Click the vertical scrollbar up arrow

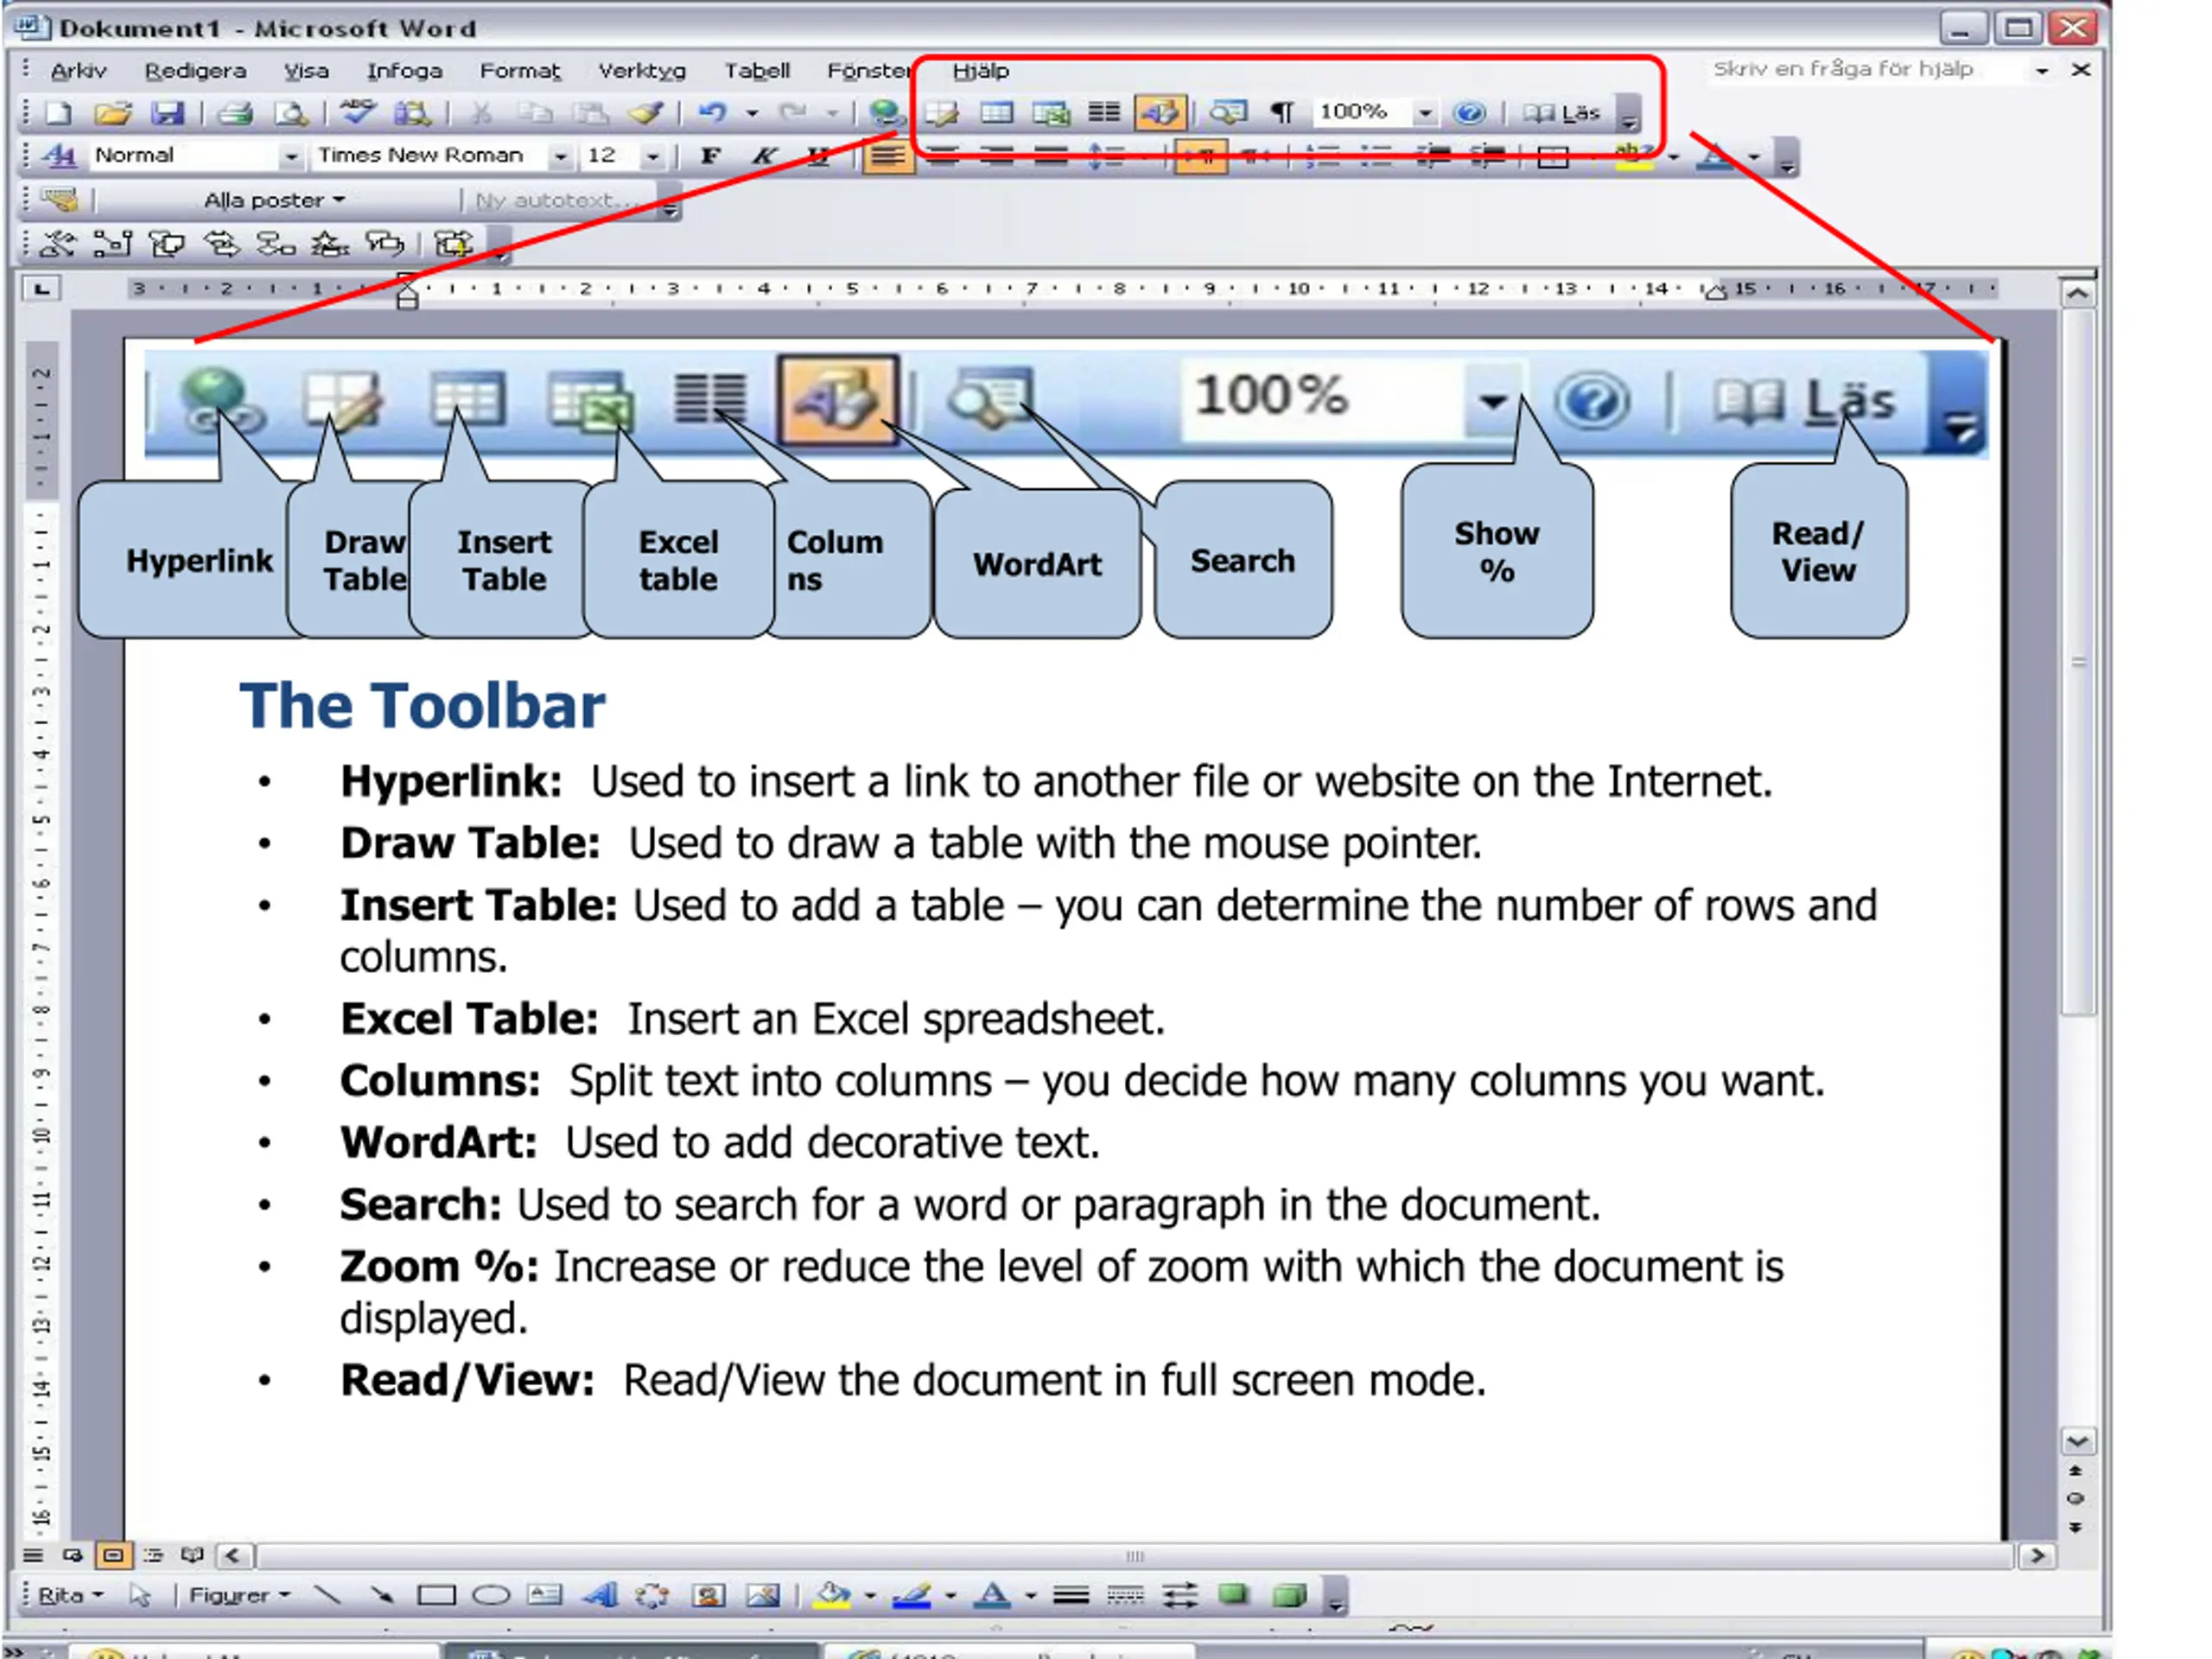[2077, 294]
